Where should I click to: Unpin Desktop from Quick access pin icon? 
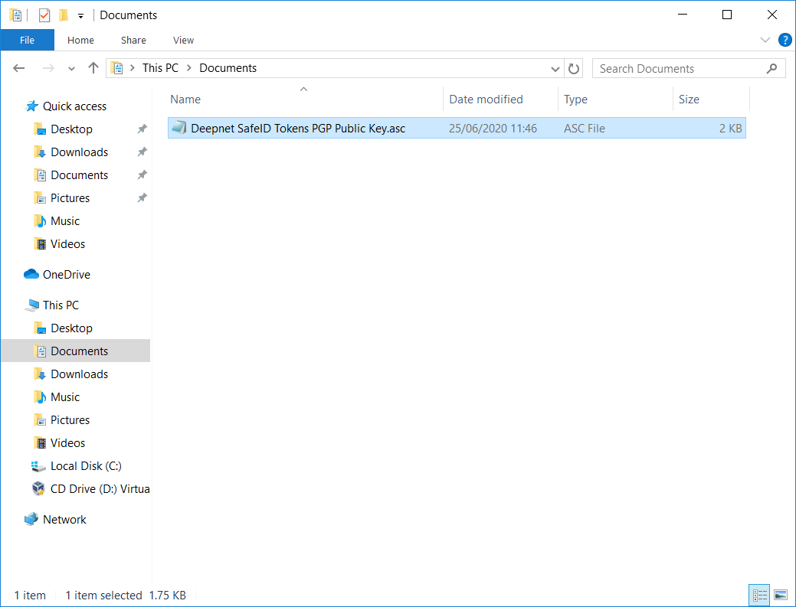coord(142,129)
